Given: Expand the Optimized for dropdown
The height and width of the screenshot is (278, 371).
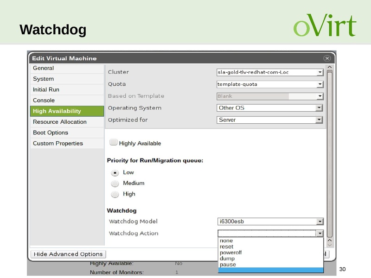Looking at the screenshot, I should pos(320,120).
